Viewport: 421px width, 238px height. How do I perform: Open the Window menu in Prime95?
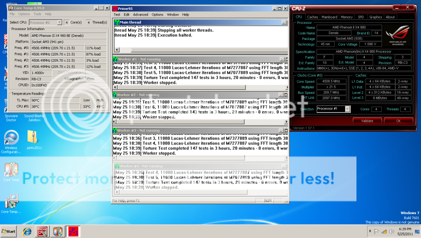click(173, 14)
